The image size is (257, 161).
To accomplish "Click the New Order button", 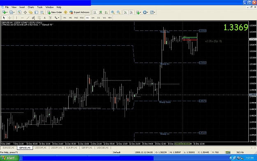I will 55,12.
